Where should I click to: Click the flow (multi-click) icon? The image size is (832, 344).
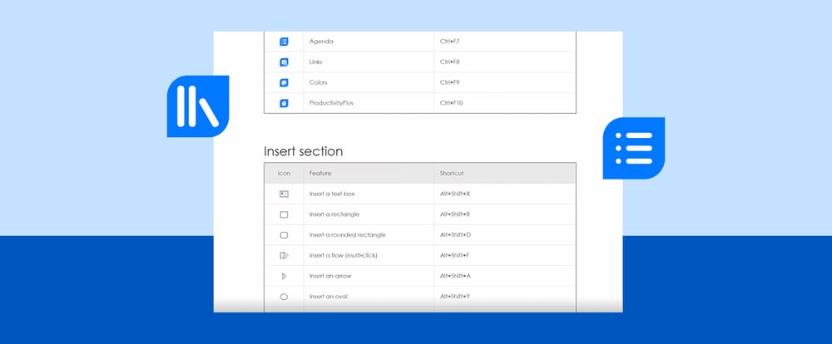[x=284, y=255]
